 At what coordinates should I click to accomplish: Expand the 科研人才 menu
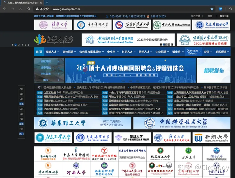(x=129, y=52)
